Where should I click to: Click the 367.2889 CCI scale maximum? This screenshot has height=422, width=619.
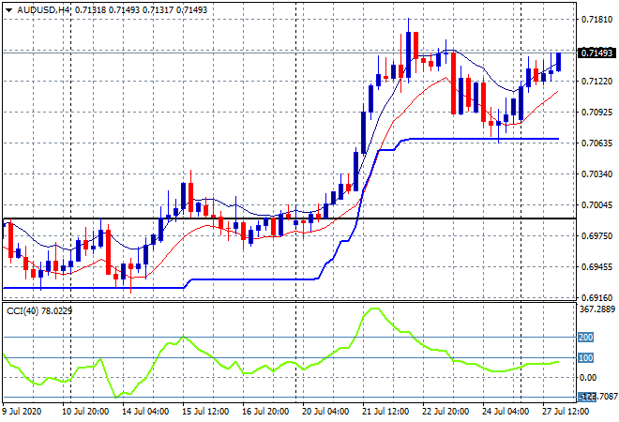(597, 309)
